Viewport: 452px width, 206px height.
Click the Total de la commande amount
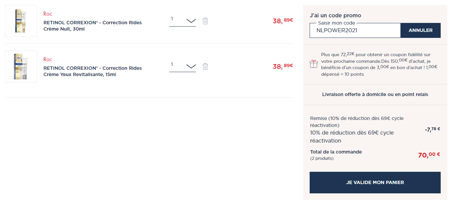(x=429, y=155)
